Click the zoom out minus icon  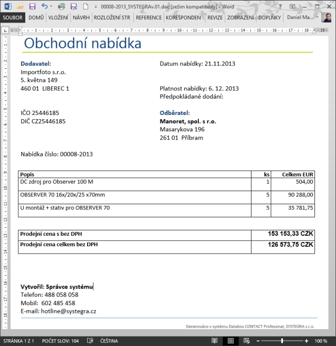pyautogui.click(x=258, y=341)
